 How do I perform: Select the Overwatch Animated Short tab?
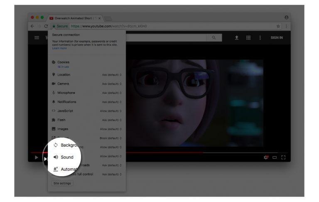point(74,18)
